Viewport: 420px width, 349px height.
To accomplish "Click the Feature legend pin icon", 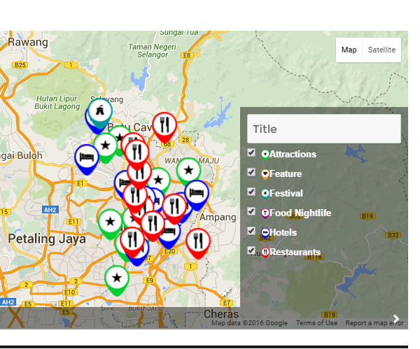I will [x=265, y=174].
